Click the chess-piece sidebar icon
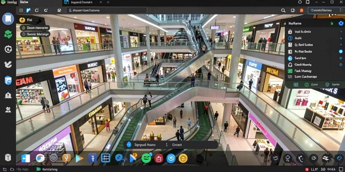345x172 pixels. 8,109
